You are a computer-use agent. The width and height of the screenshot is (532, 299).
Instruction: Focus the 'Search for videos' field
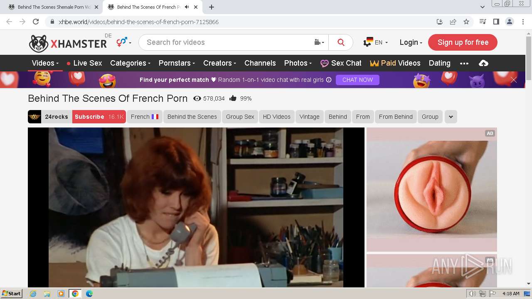tap(226, 42)
